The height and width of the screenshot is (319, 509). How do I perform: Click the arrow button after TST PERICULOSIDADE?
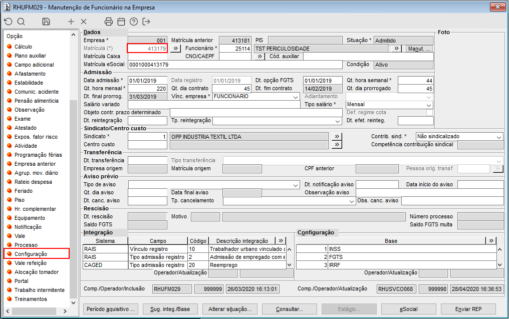[x=396, y=49]
